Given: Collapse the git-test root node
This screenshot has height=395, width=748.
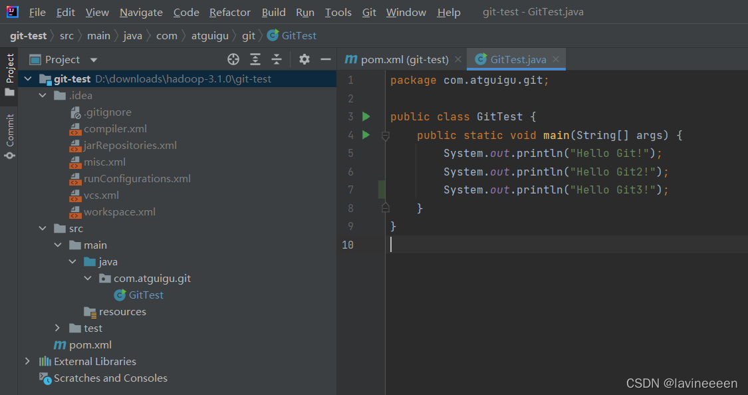Looking at the screenshot, I should pos(28,78).
